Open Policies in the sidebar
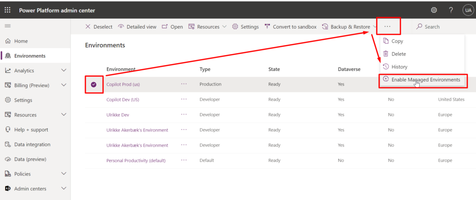The width and height of the screenshot is (476, 200). (x=22, y=174)
